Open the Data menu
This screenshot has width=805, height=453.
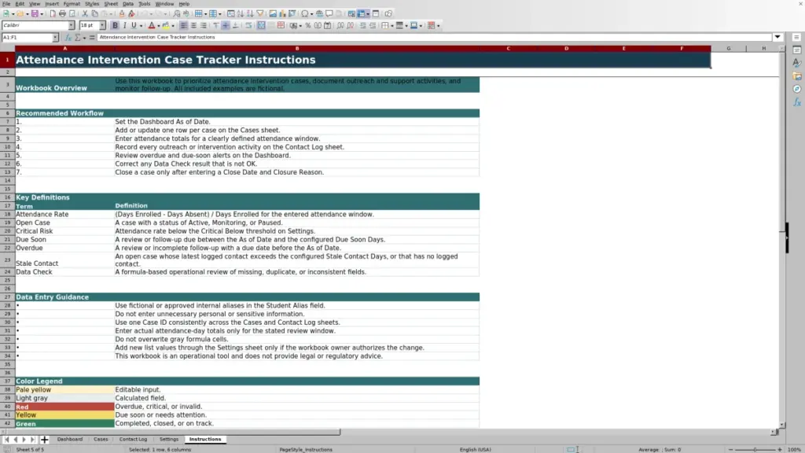pyautogui.click(x=128, y=4)
